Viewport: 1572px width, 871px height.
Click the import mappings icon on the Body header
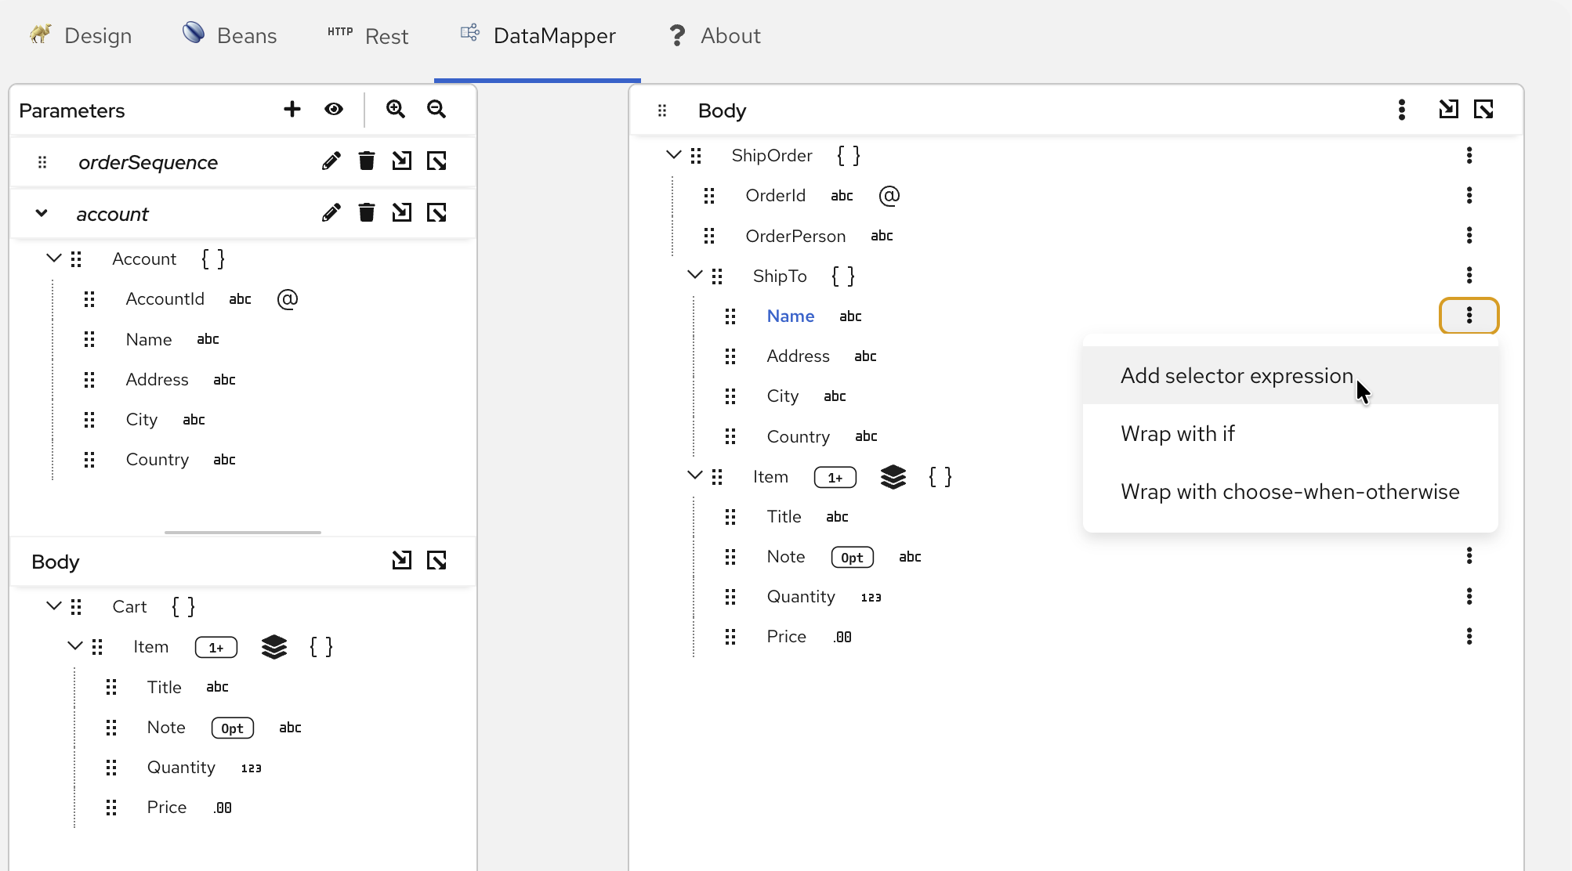click(x=1449, y=110)
